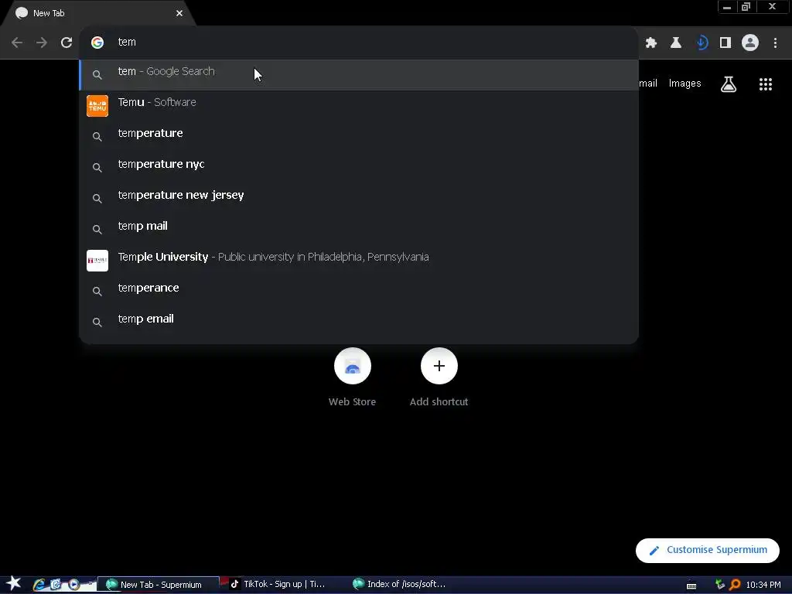This screenshot has width=792, height=594.
Task: Click the browser Forward arrow
Action: [x=42, y=43]
